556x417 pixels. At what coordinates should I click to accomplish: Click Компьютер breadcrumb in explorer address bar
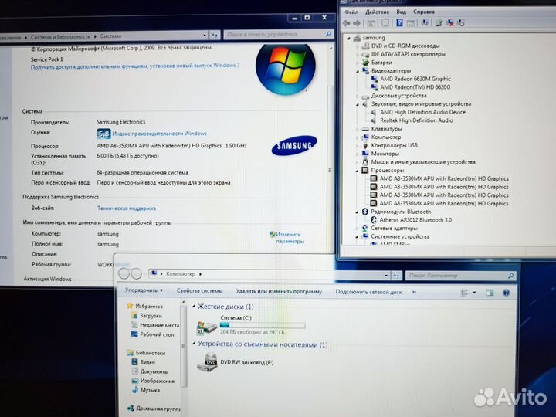pyautogui.click(x=181, y=273)
